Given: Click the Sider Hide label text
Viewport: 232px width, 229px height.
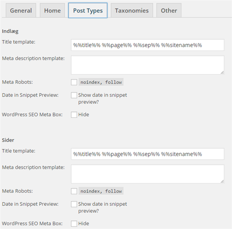Looking at the screenshot, I should click(84, 224).
